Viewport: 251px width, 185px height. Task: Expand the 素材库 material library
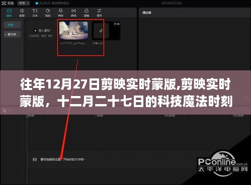(12, 34)
